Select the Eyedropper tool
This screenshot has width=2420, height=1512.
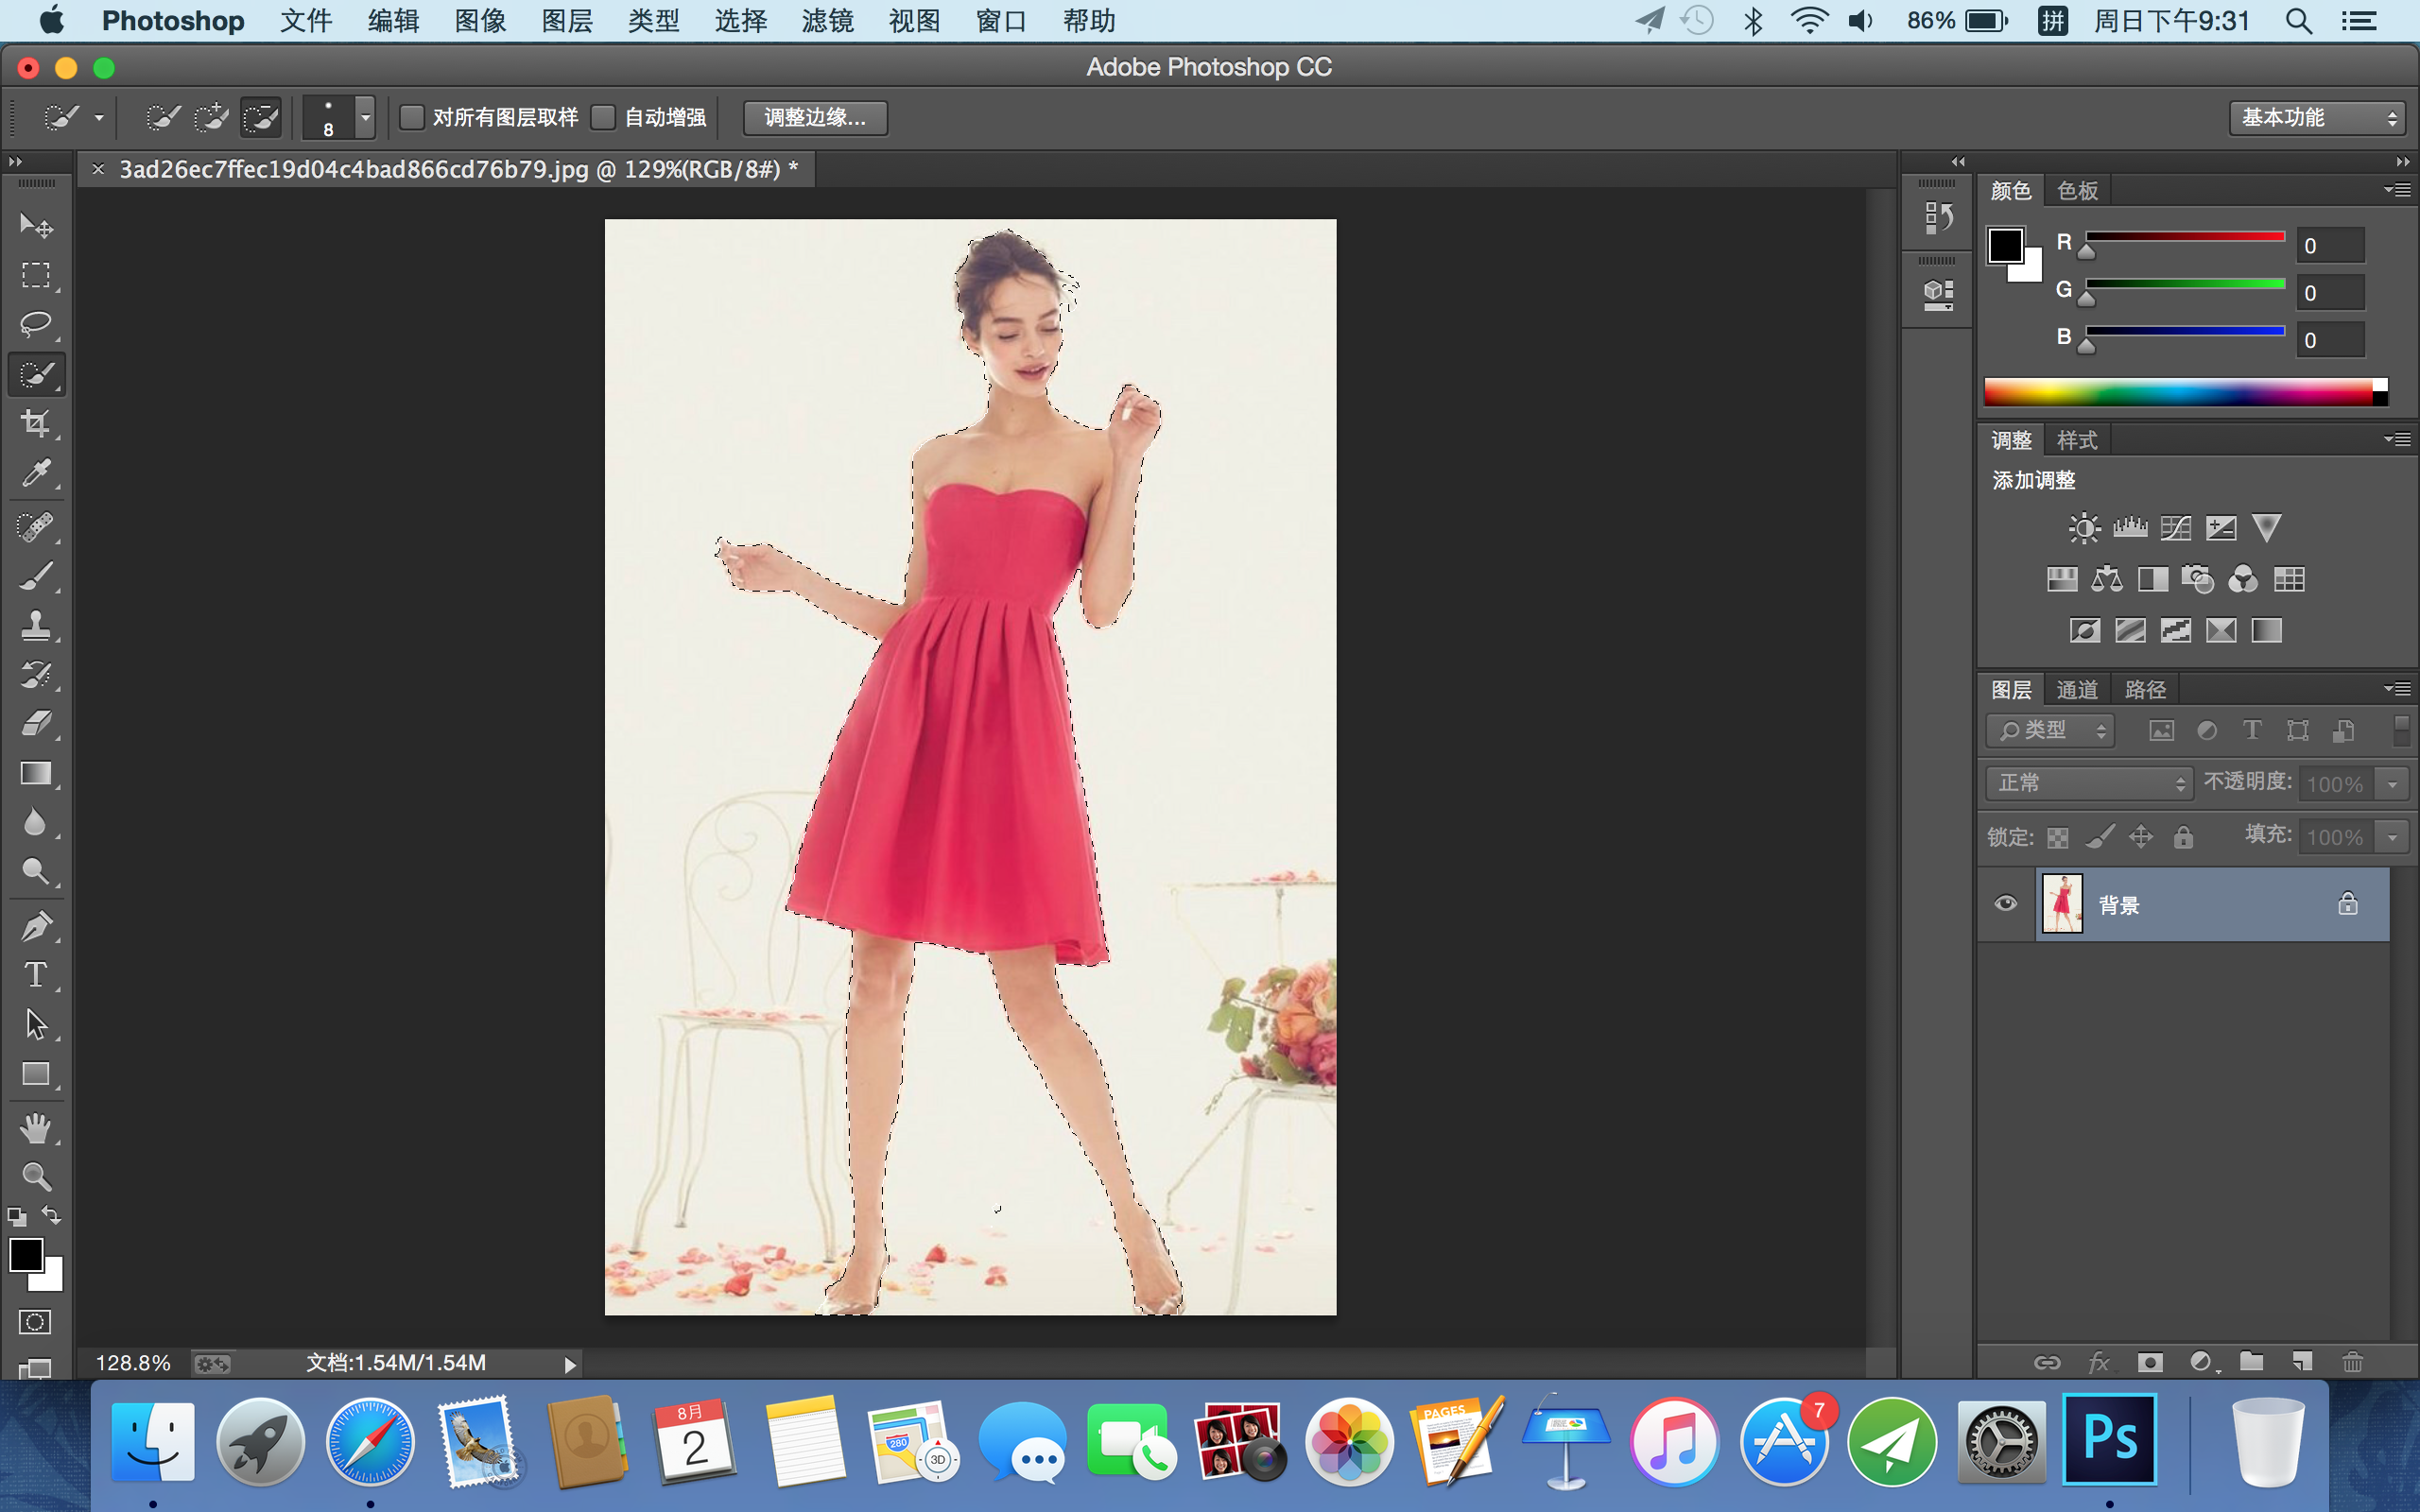[x=36, y=473]
